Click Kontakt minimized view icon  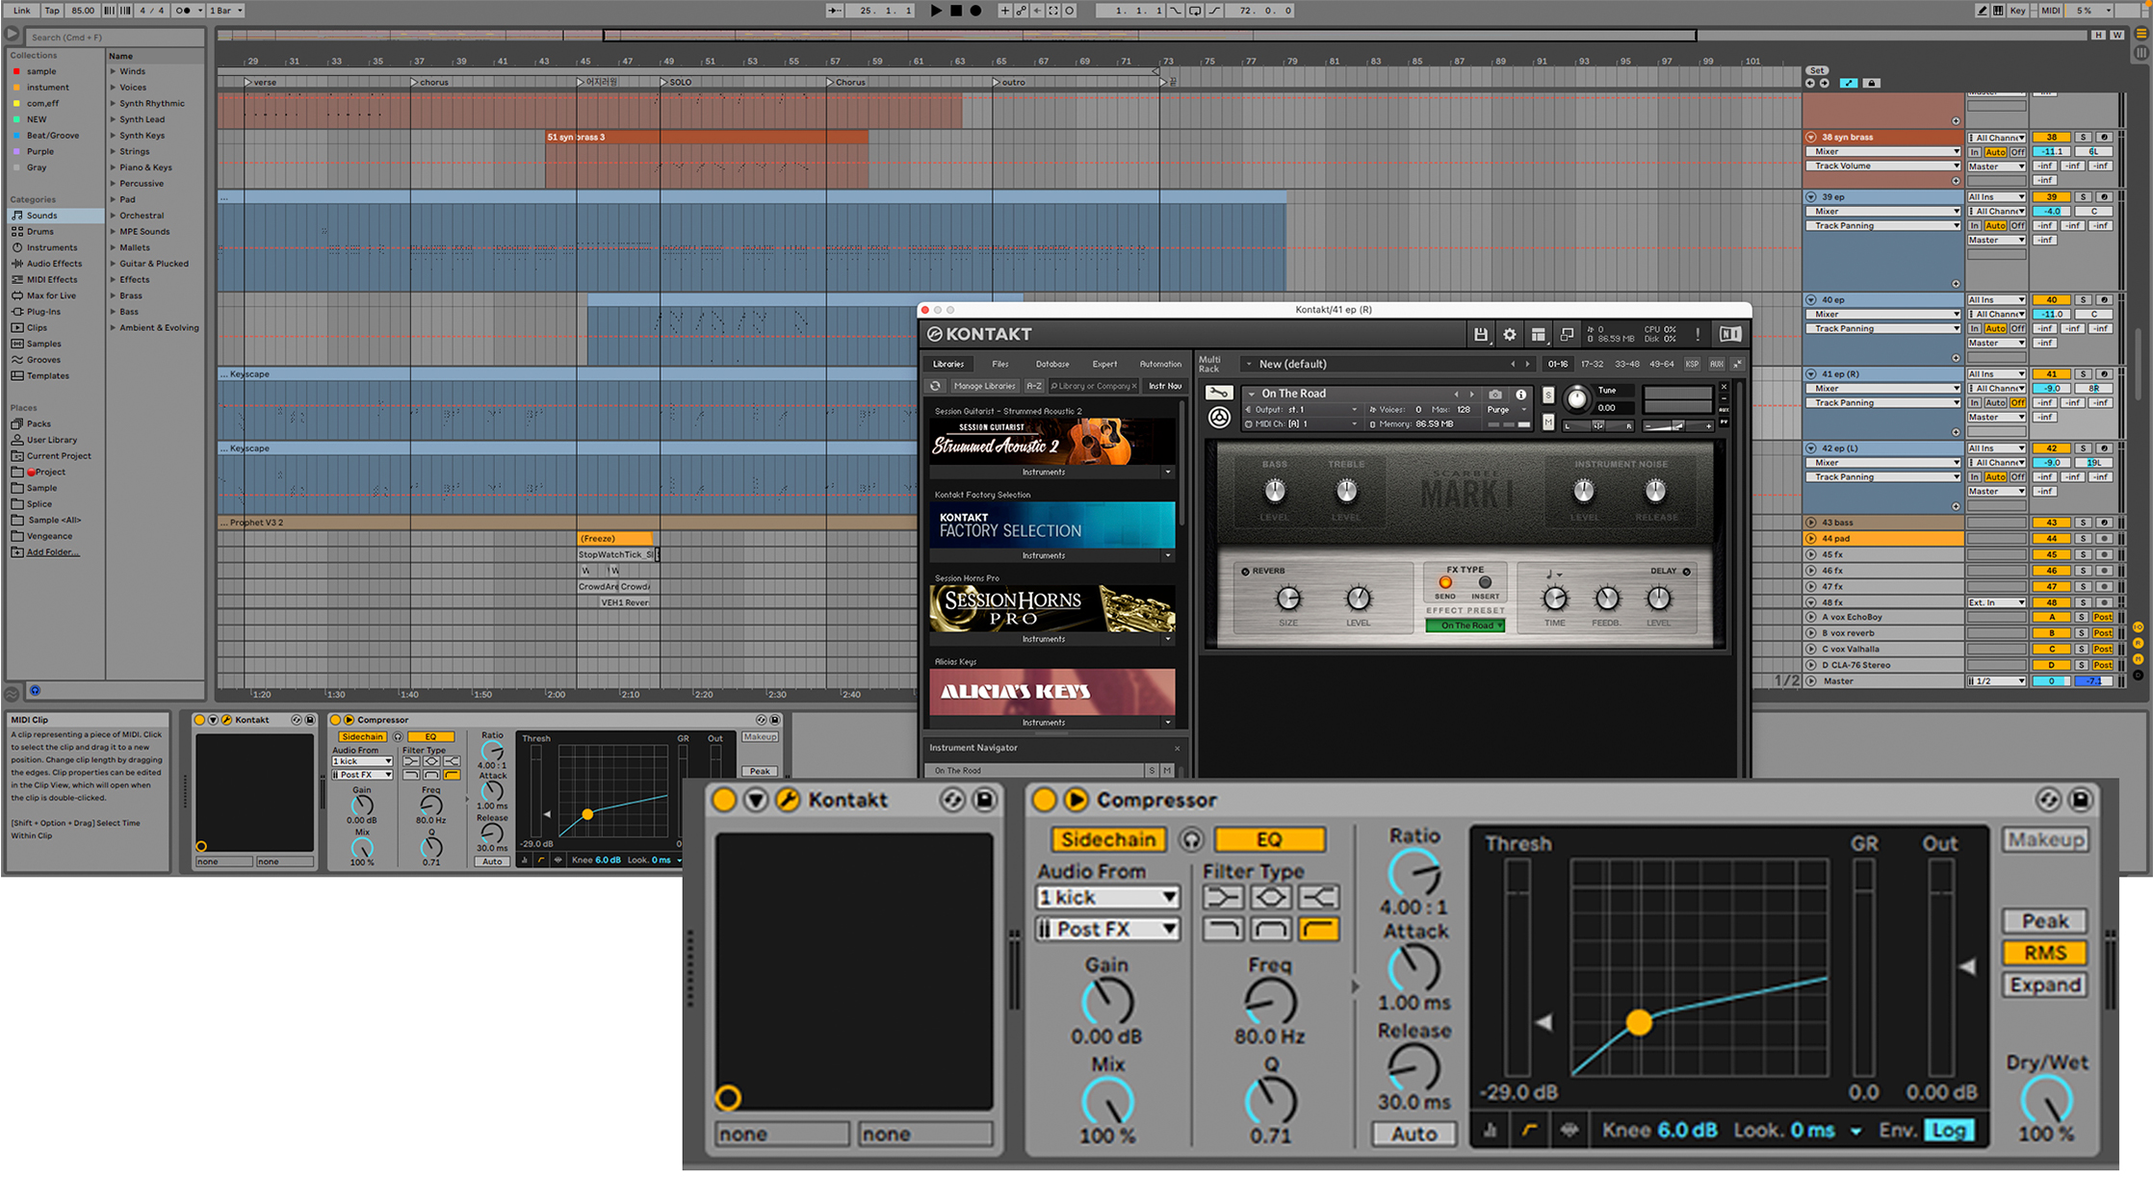1567,335
